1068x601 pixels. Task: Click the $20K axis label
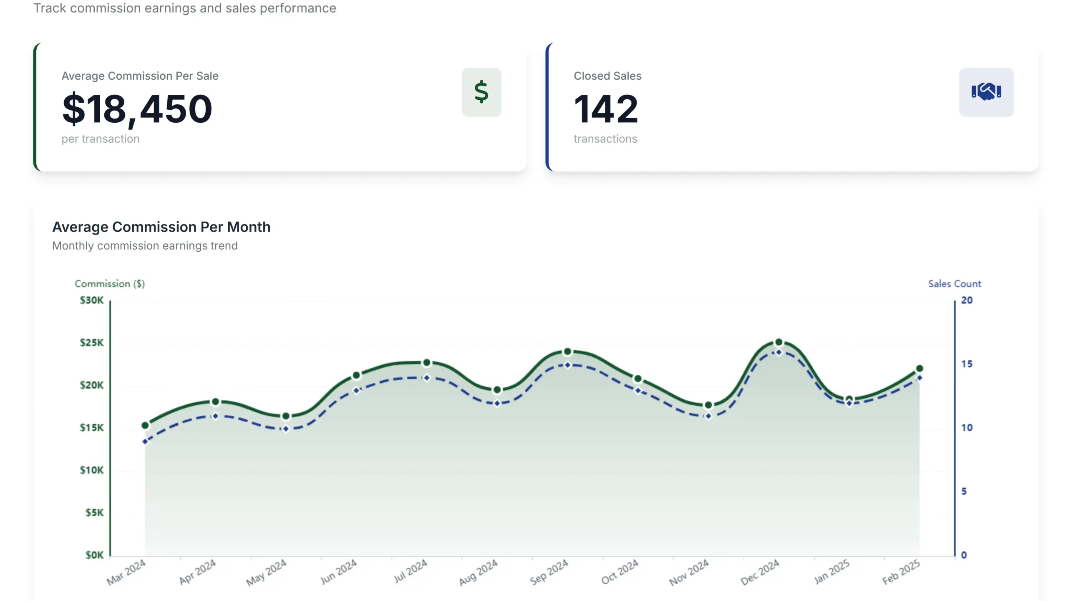(x=92, y=385)
